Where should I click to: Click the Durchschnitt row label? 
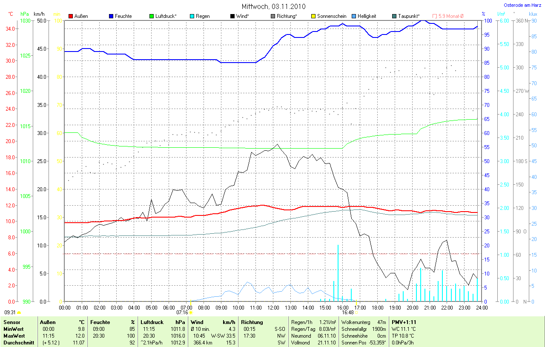(x=18, y=342)
